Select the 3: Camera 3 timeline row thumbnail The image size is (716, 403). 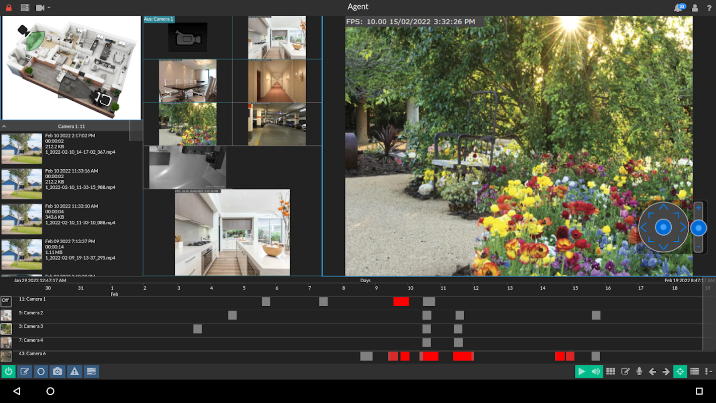[x=6, y=329]
